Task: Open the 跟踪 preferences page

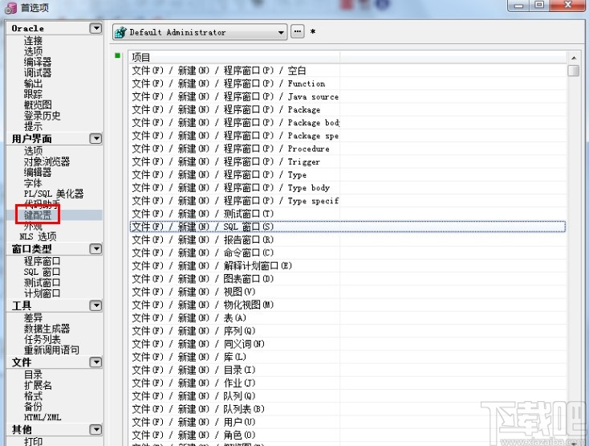Action: pyautogui.click(x=33, y=94)
